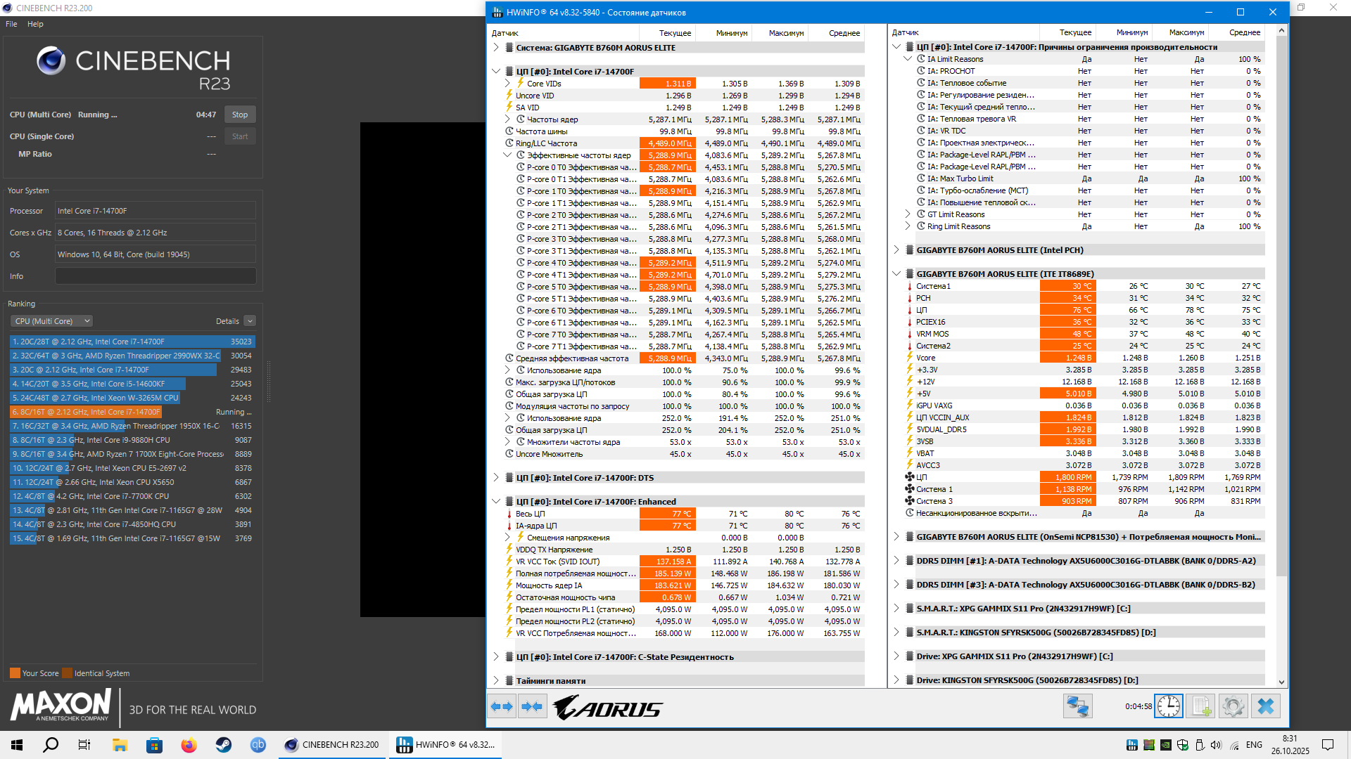This screenshot has width=1351, height=759.
Task: Collapse the IA Limit Reasons row
Action: 908,59
